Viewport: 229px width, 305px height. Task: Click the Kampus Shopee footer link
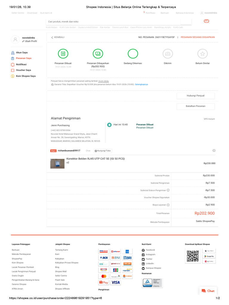pos(154,268)
